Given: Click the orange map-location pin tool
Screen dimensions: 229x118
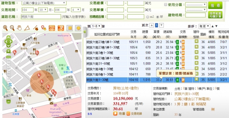Looking at the screenshot, I should click(61, 28).
